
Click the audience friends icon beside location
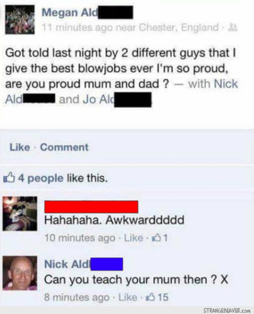coord(233,27)
